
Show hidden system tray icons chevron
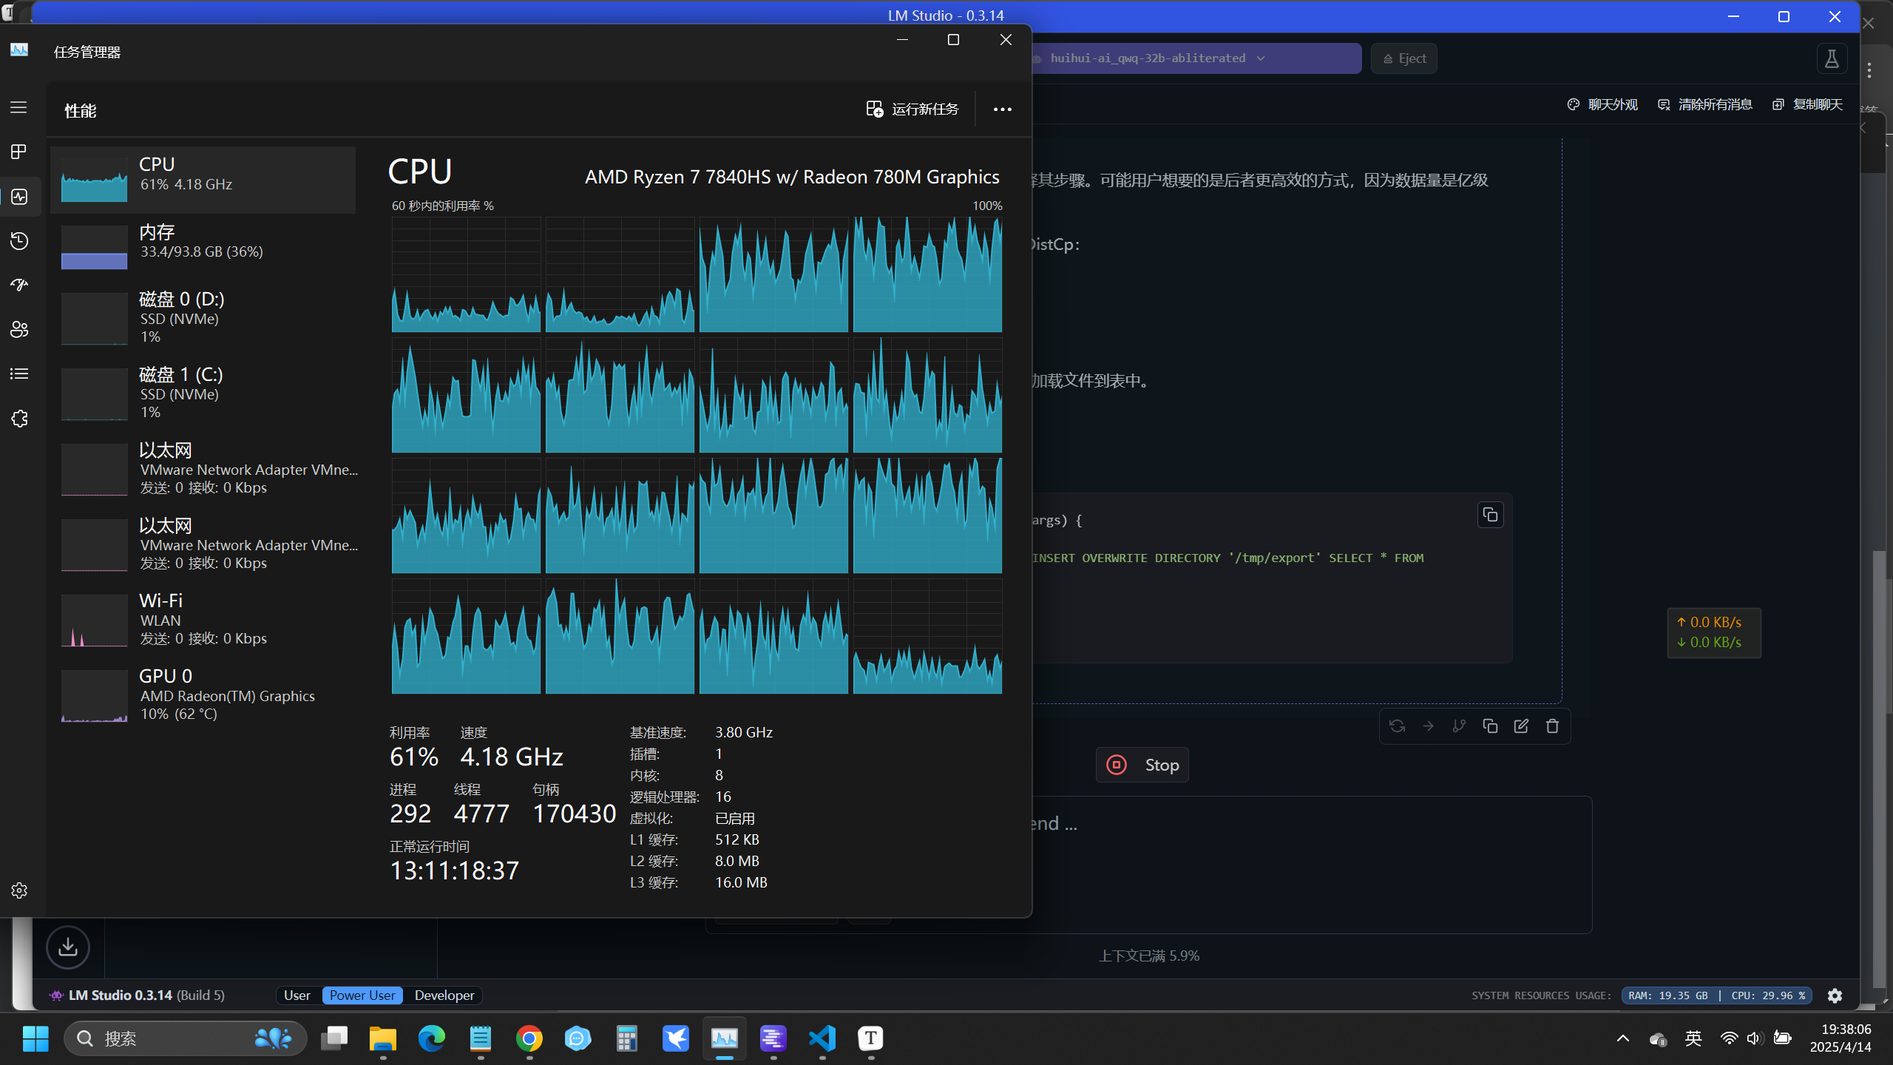1622,1038
